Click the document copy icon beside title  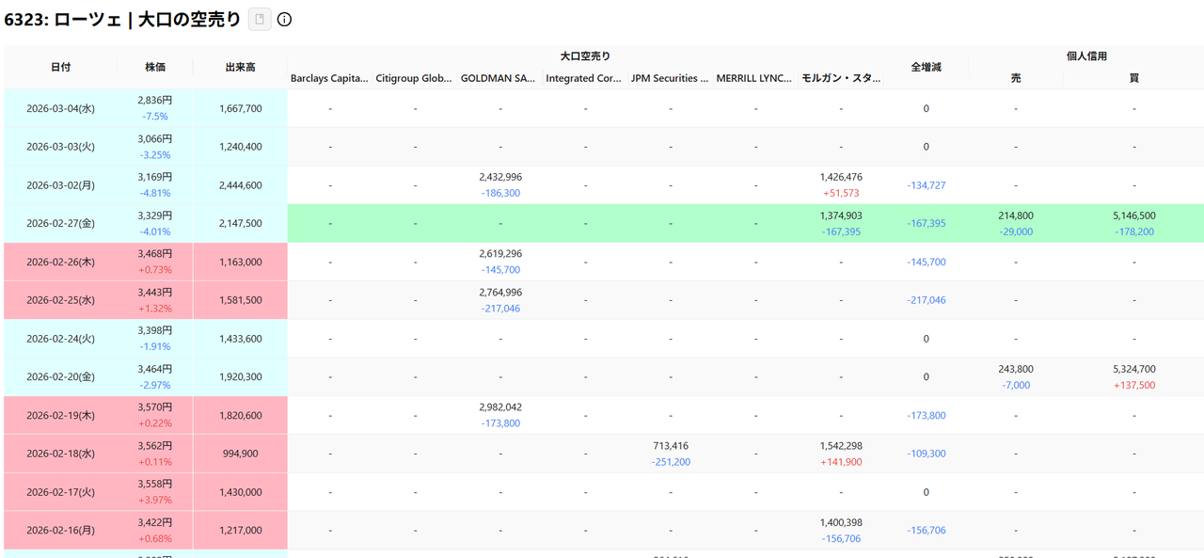click(x=260, y=19)
